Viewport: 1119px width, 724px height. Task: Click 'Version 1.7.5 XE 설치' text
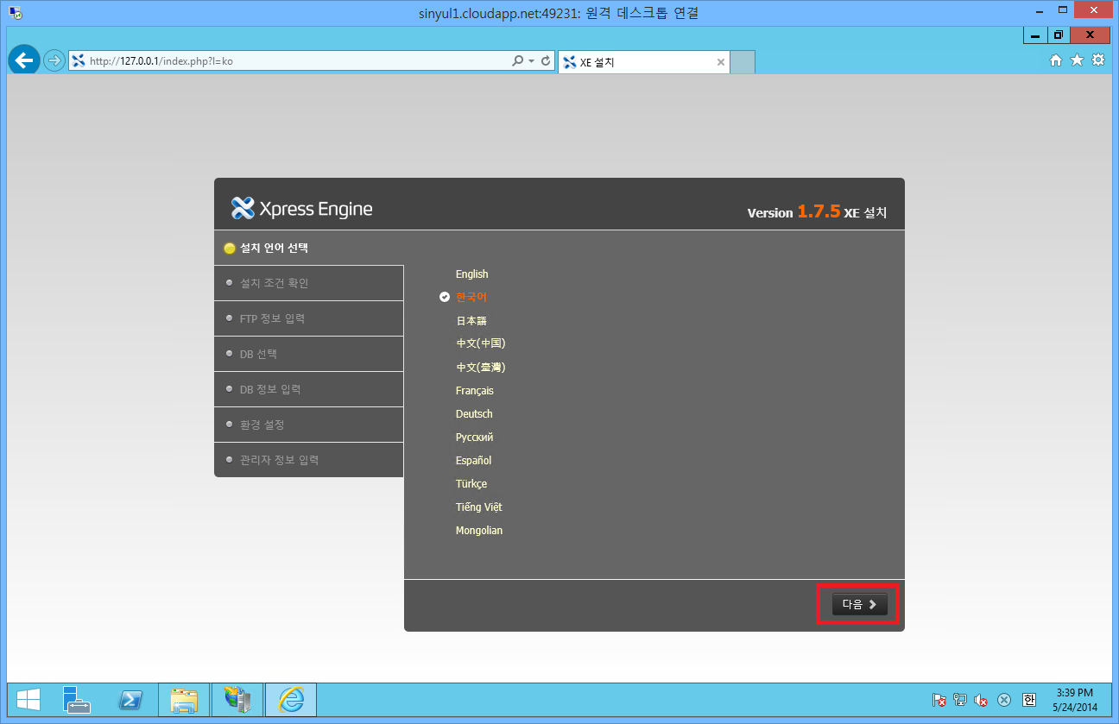pos(817,211)
